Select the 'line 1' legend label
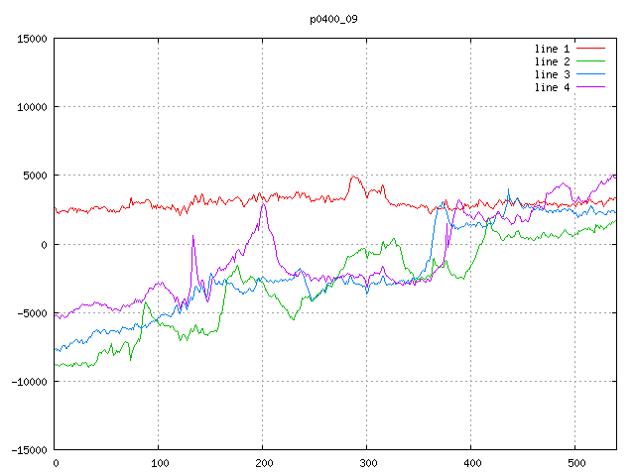Image resolution: width=635 pixels, height=476 pixels. 552,49
